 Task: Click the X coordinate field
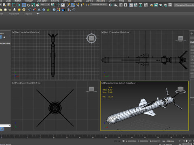[x=132, y=141]
